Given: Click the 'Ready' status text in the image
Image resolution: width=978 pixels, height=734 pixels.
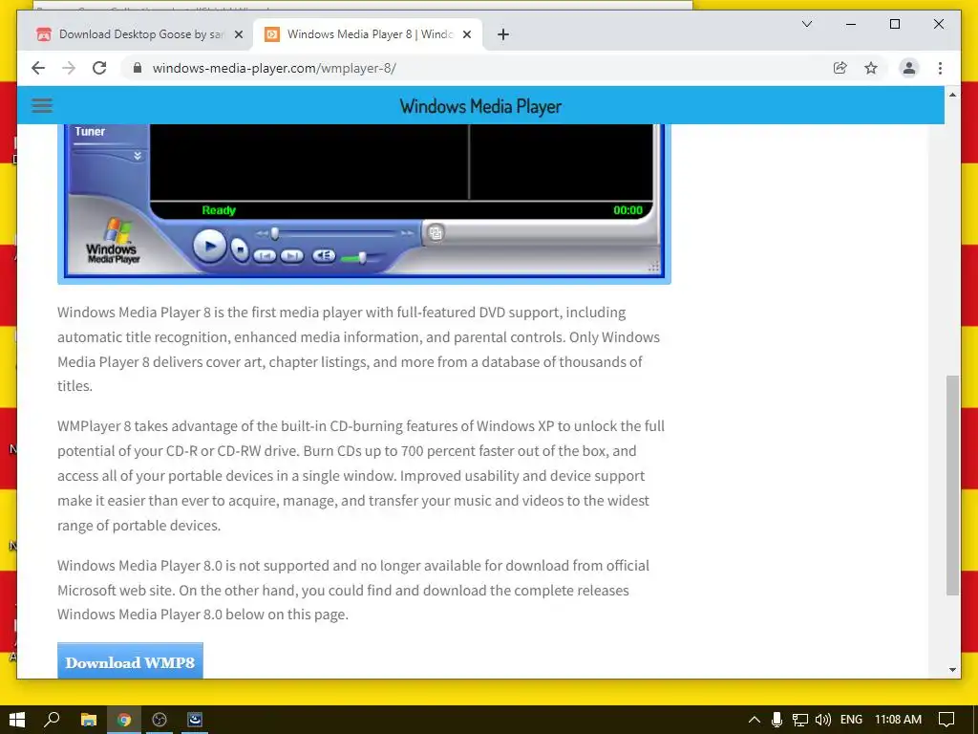Looking at the screenshot, I should point(219,210).
